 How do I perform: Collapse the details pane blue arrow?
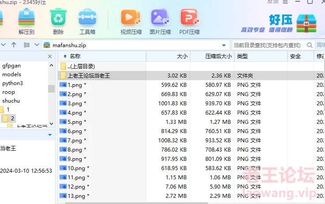50,135
